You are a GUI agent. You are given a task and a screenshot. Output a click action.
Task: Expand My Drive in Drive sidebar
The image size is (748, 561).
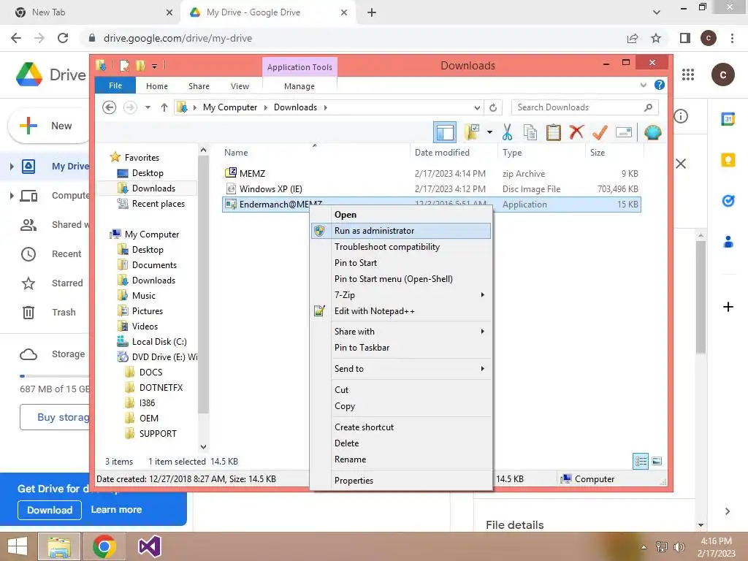(12, 167)
